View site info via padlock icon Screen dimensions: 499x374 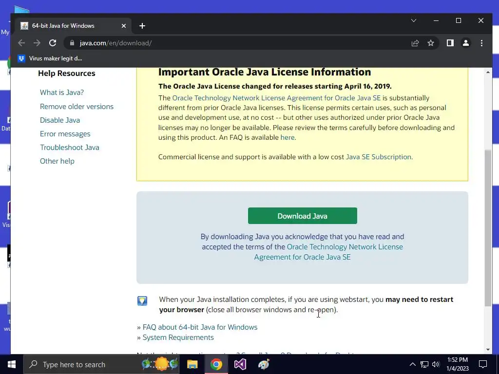pos(72,43)
